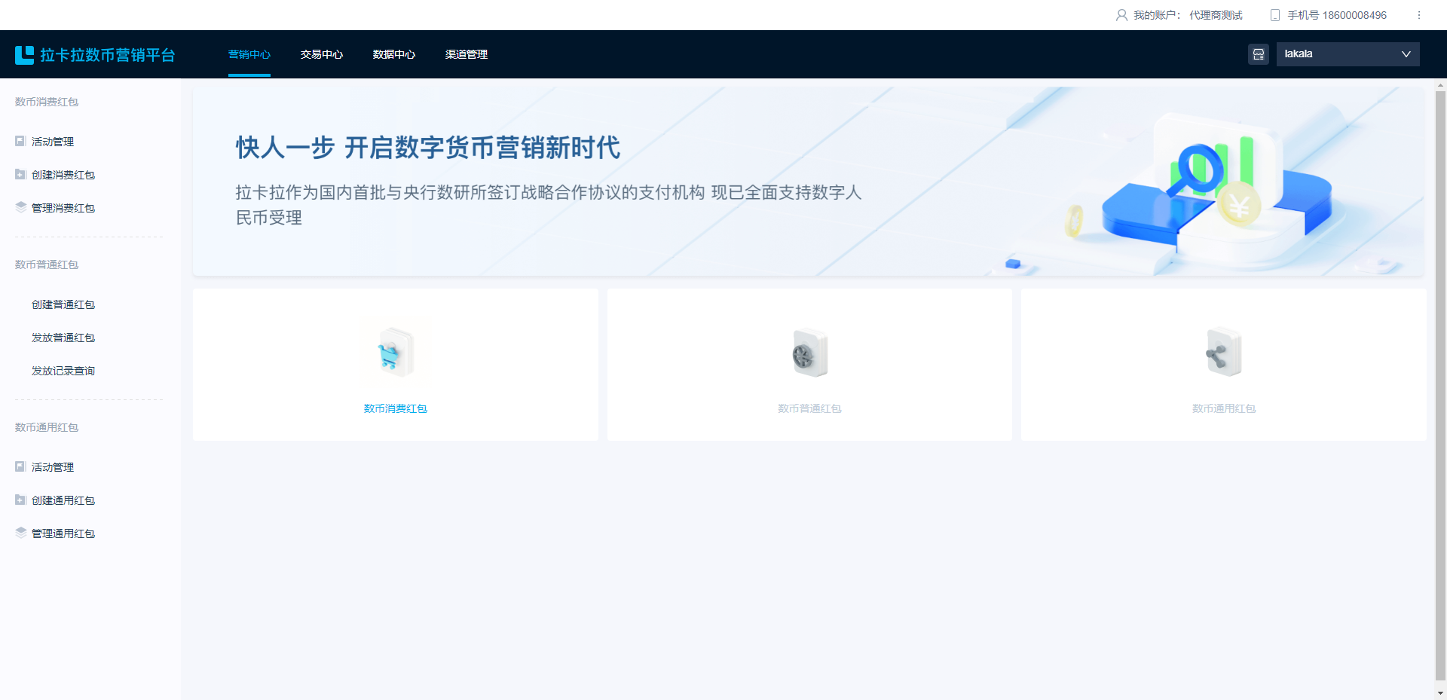Click the 数币普通红包 card icon
The height and width of the screenshot is (700, 1447).
click(x=809, y=353)
